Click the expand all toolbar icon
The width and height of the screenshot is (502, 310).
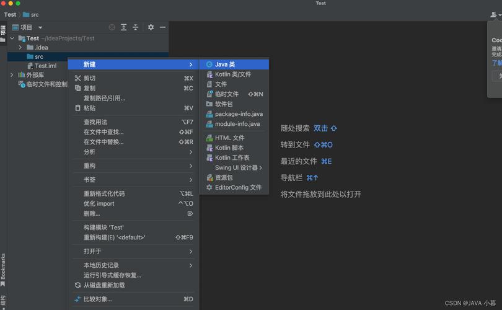(123, 27)
